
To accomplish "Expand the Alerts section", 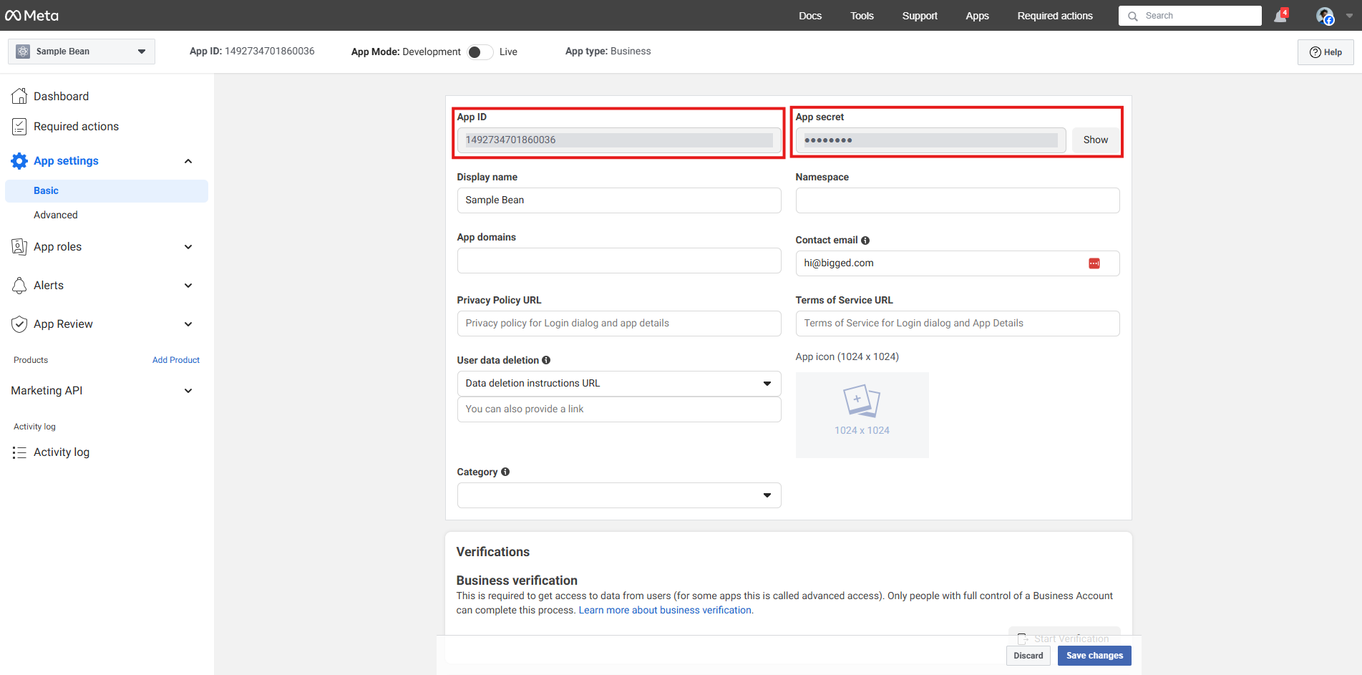I will tap(188, 286).
